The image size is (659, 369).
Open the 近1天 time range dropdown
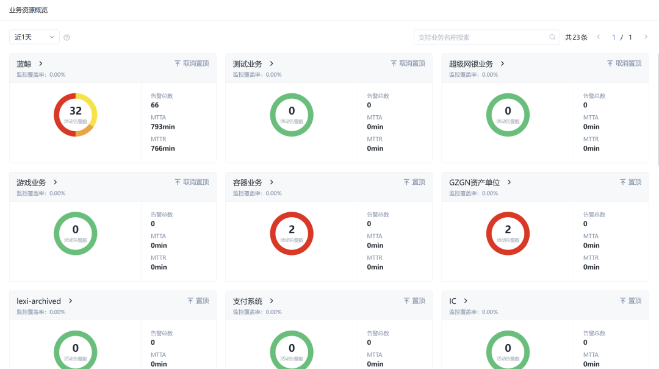tap(34, 37)
